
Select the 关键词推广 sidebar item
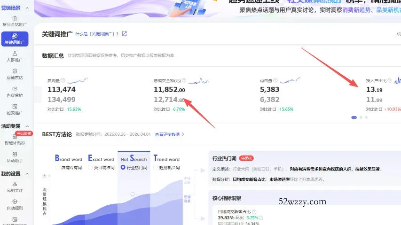15,39
